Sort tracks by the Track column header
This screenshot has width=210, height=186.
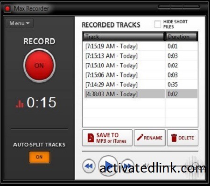124,37
